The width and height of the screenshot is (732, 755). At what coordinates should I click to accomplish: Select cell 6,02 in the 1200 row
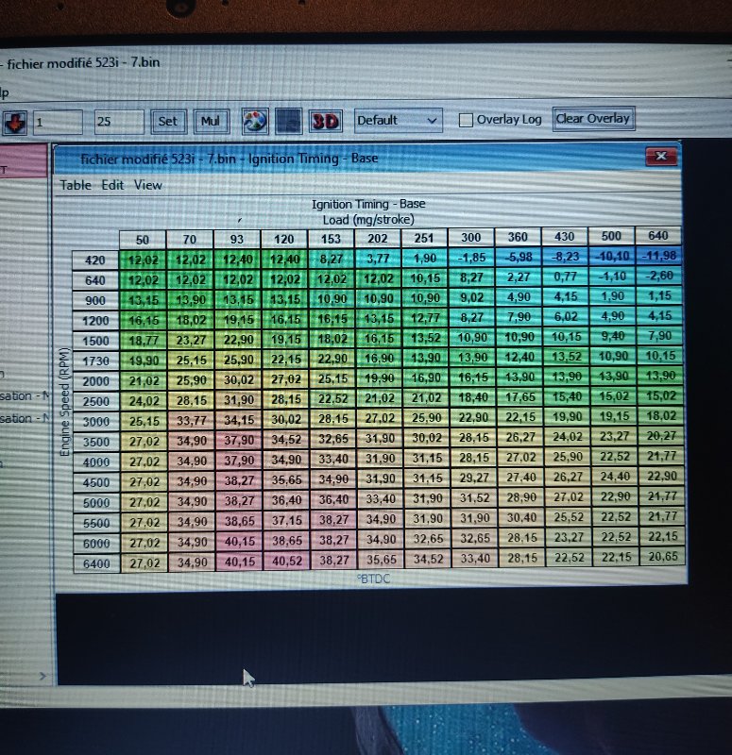(x=566, y=317)
